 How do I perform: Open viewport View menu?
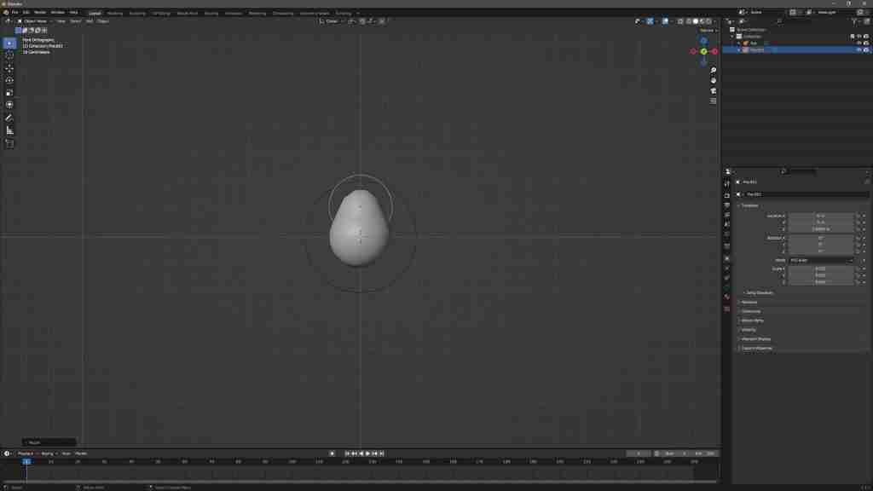point(61,21)
